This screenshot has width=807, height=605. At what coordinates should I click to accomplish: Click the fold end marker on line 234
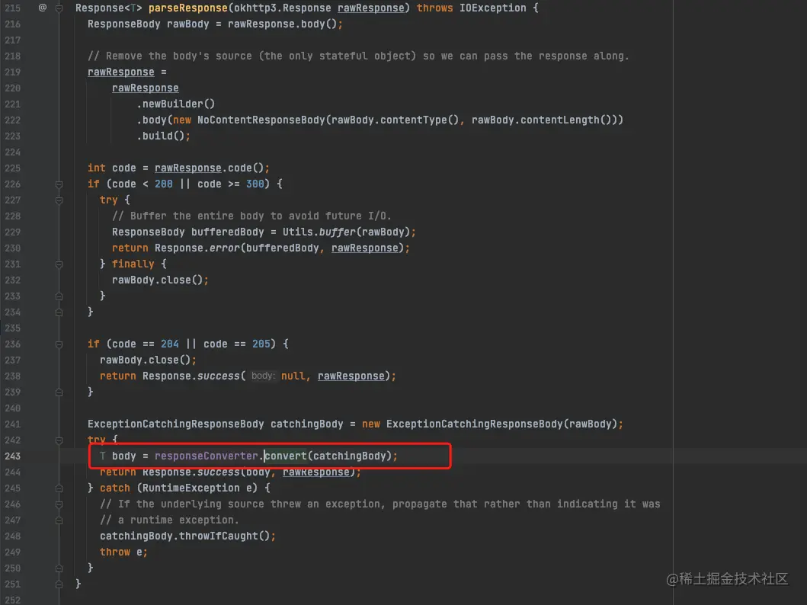click(x=59, y=312)
